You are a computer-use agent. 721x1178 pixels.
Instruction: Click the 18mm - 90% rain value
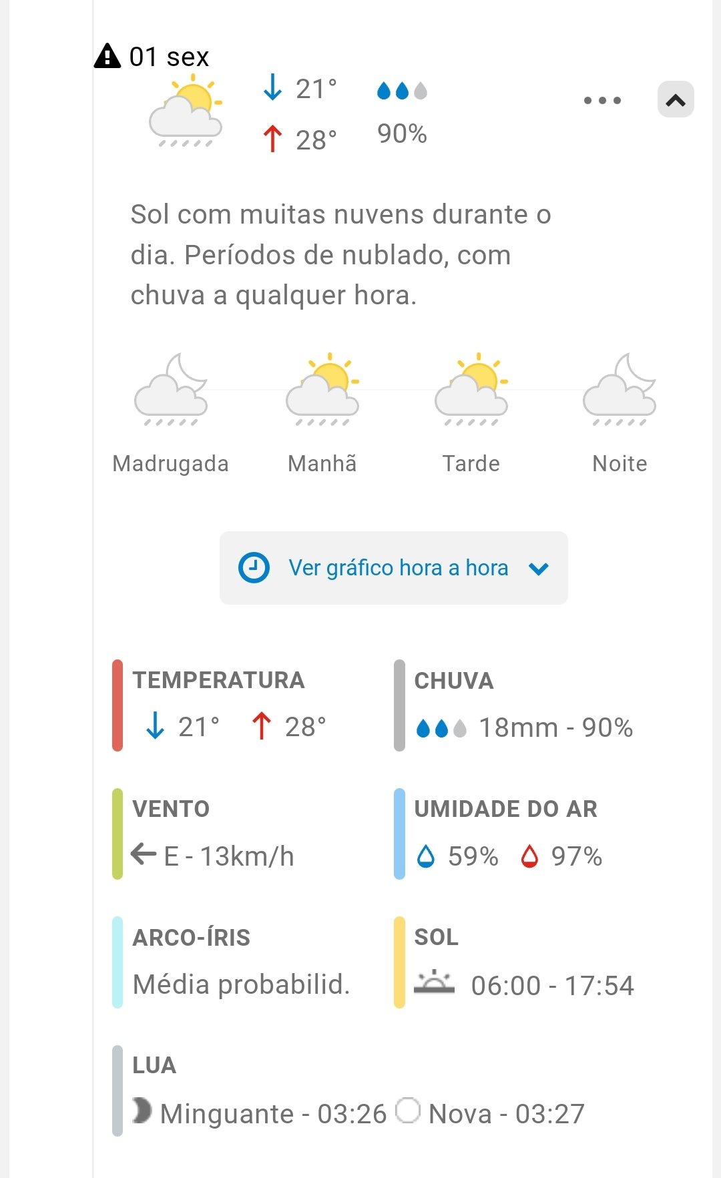tap(555, 727)
